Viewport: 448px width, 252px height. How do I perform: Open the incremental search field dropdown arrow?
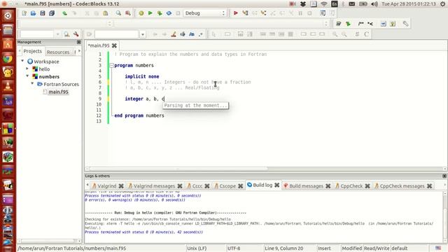143,34
